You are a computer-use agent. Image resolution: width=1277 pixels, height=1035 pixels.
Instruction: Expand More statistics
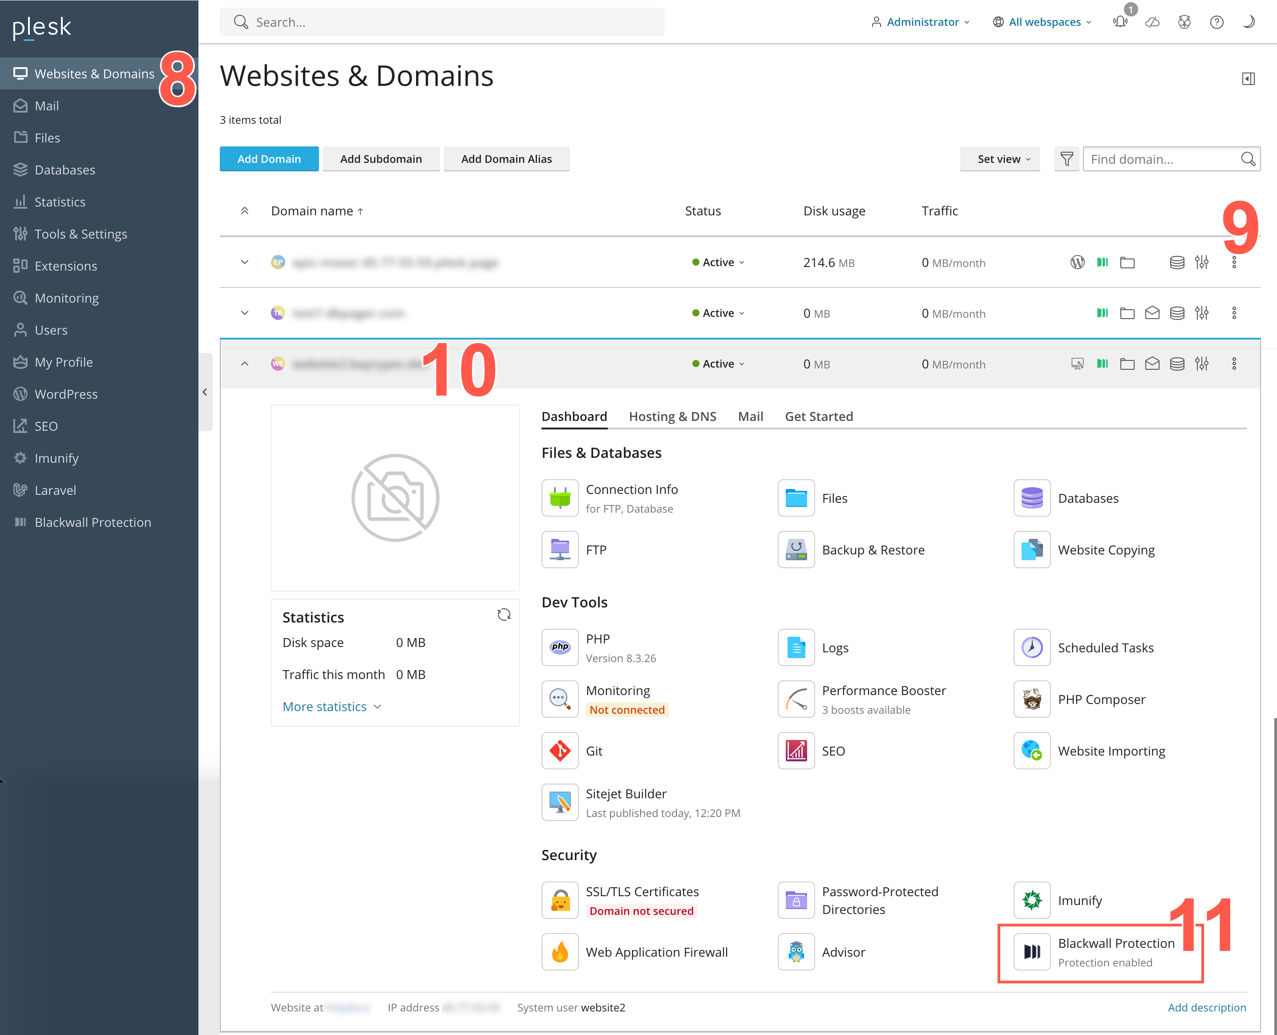click(x=332, y=707)
